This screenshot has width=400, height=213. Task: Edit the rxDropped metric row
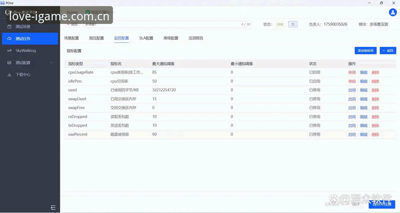click(364, 117)
